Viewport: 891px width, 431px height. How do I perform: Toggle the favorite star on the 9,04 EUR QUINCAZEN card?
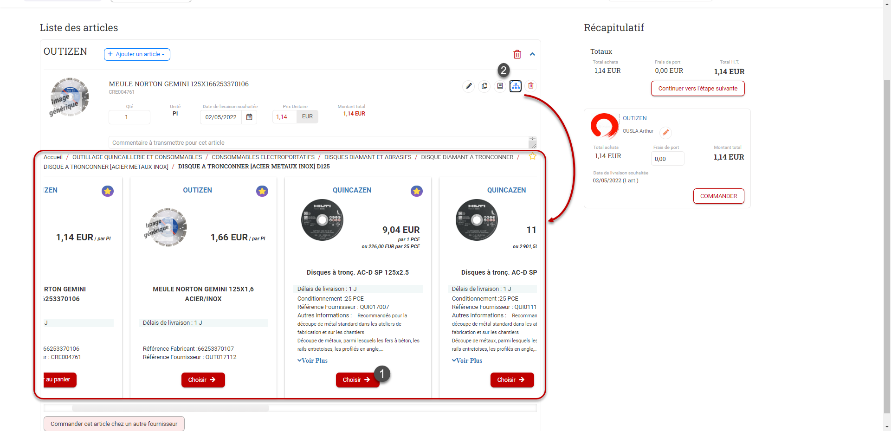click(417, 191)
